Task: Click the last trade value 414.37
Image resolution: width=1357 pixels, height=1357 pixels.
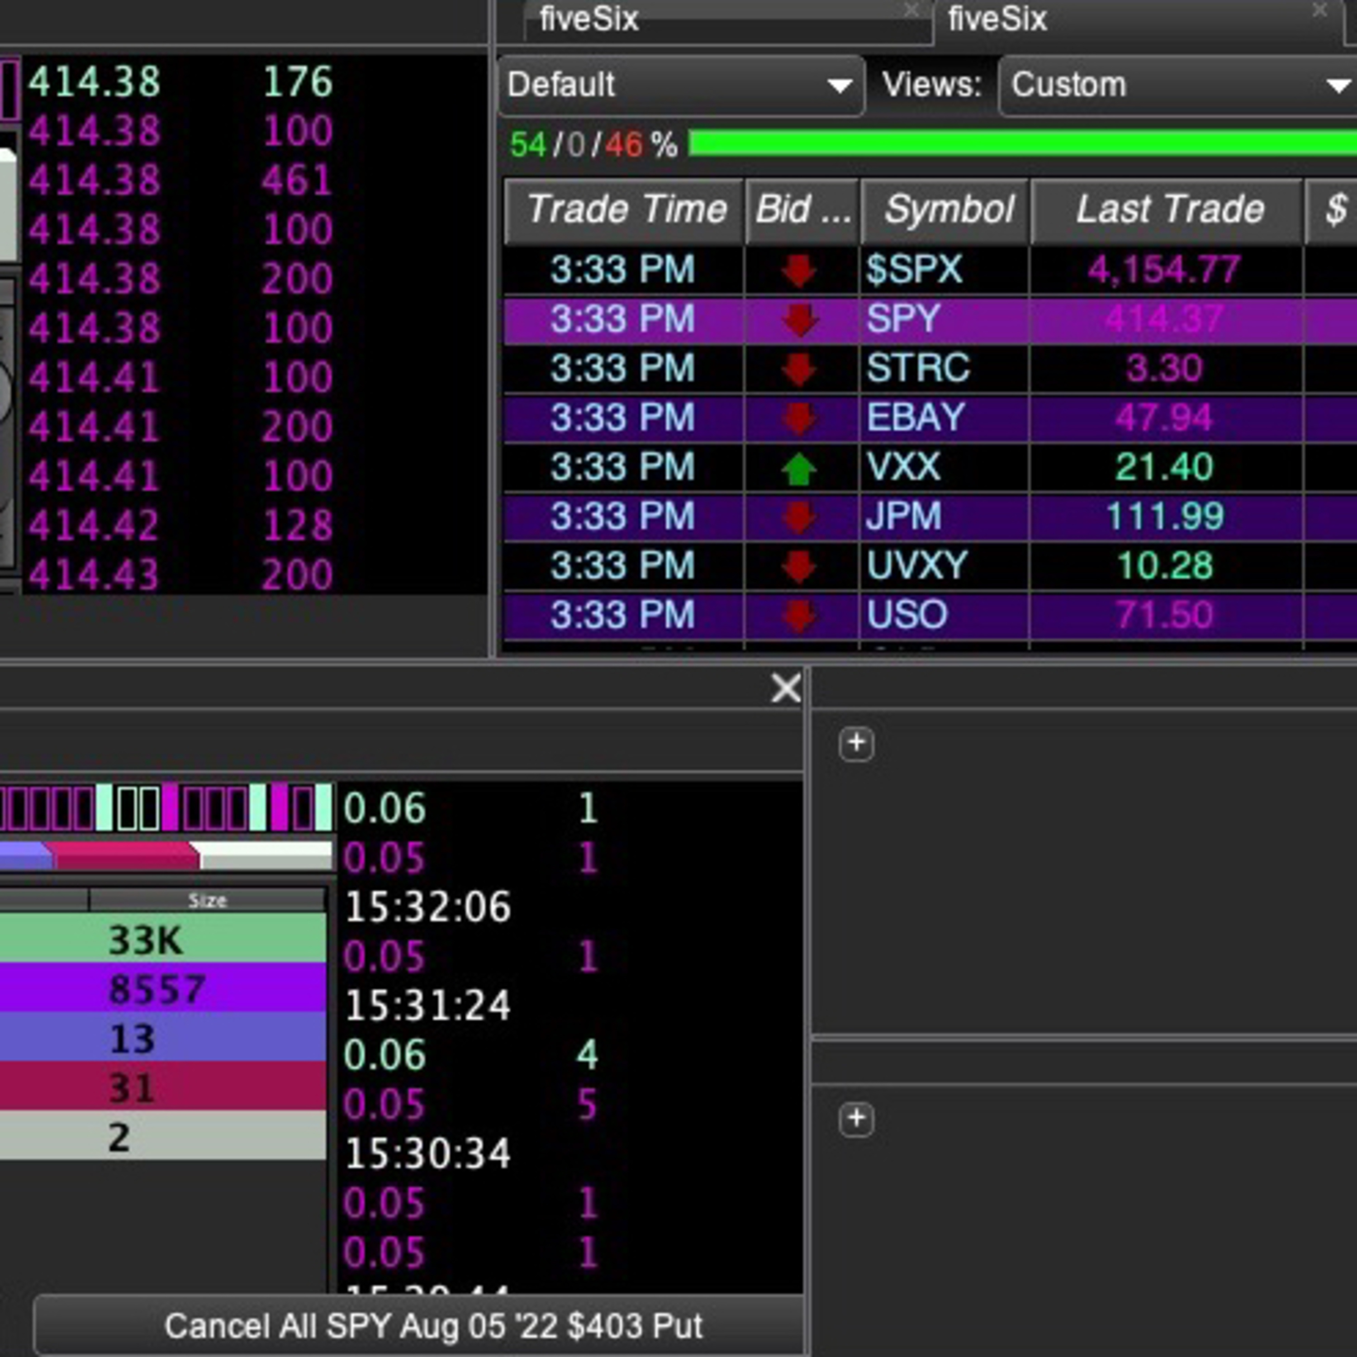Action: [1164, 320]
